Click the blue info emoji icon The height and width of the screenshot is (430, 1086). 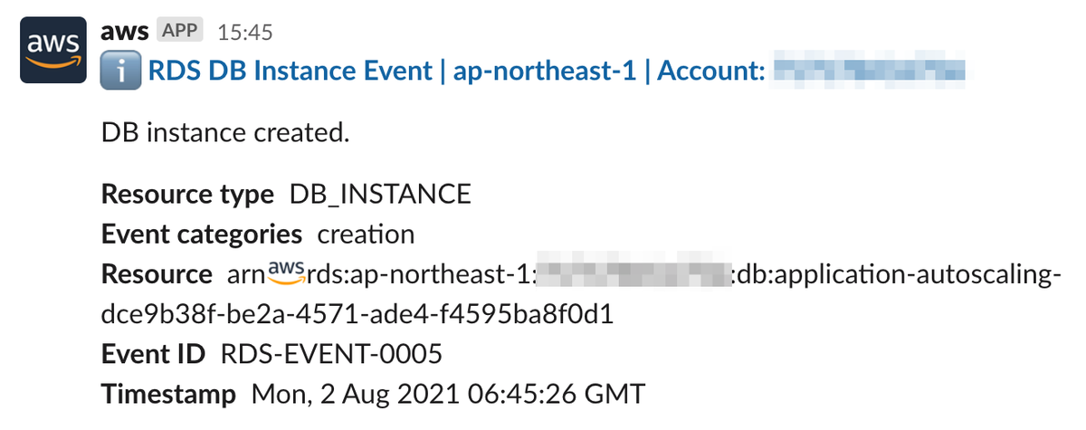pyautogui.click(x=119, y=72)
